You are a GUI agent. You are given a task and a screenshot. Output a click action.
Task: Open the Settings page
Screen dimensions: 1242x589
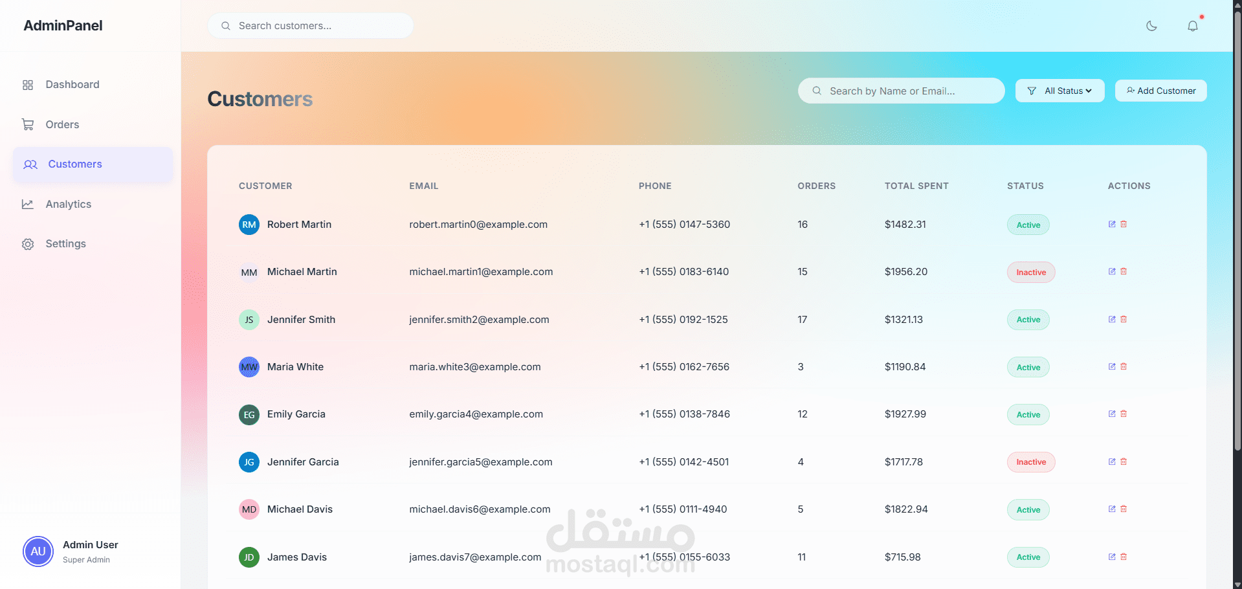coord(93,244)
